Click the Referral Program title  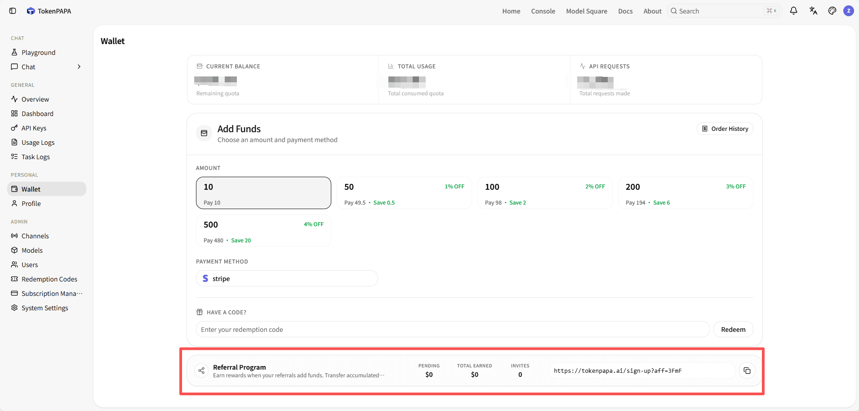pyautogui.click(x=239, y=367)
